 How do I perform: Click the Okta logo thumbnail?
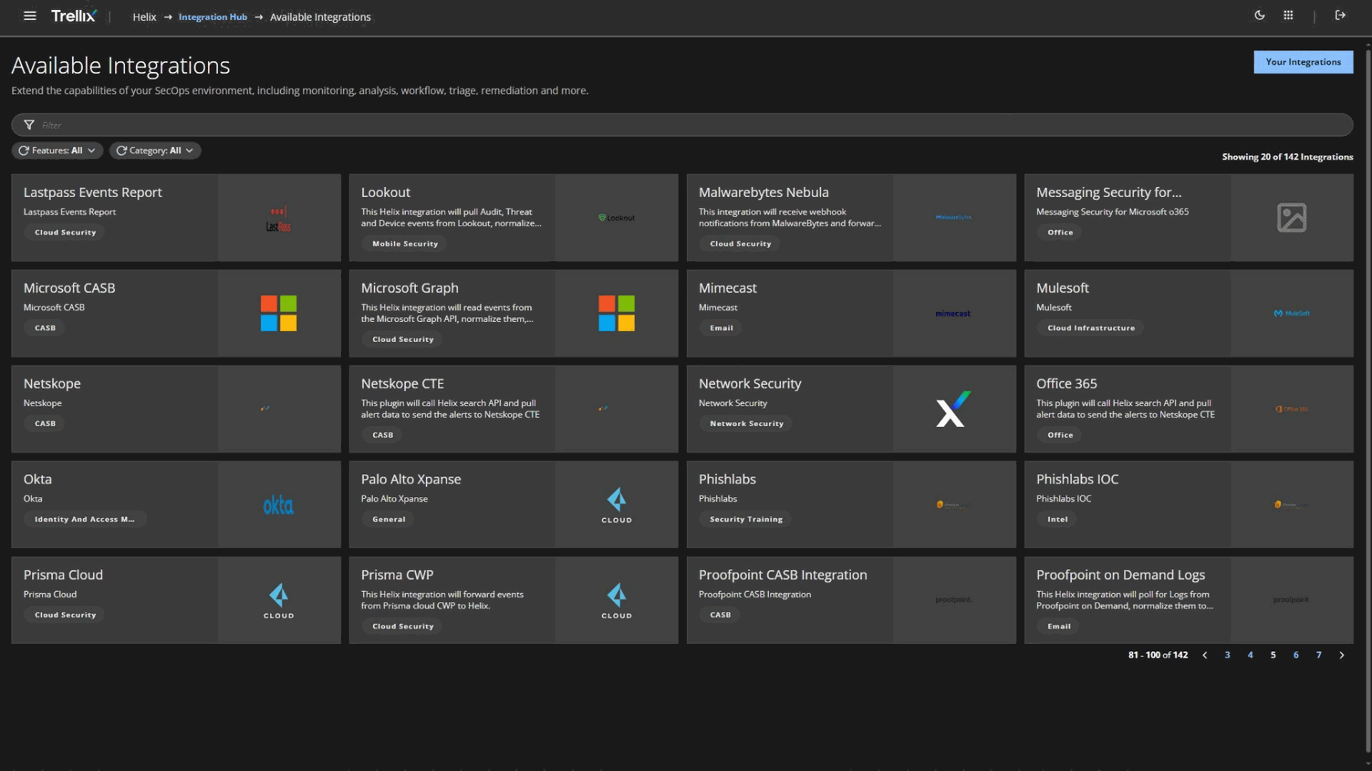279,505
